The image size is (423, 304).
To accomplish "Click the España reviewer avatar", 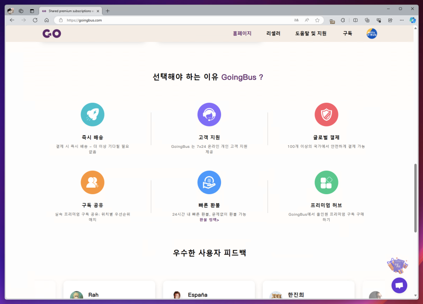I will point(177,295).
